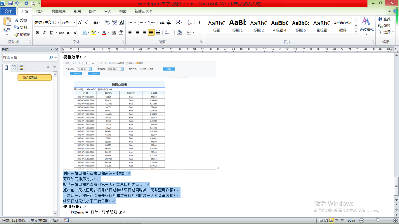399x224 pixels.
Task: Show or hide paragraph marks
Action: (199, 22)
